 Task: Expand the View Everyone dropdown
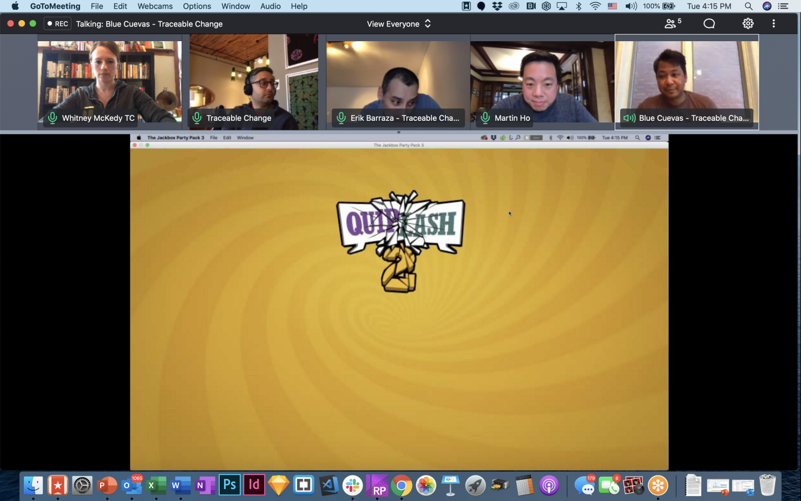pyautogui.click(x=399, y=24)
